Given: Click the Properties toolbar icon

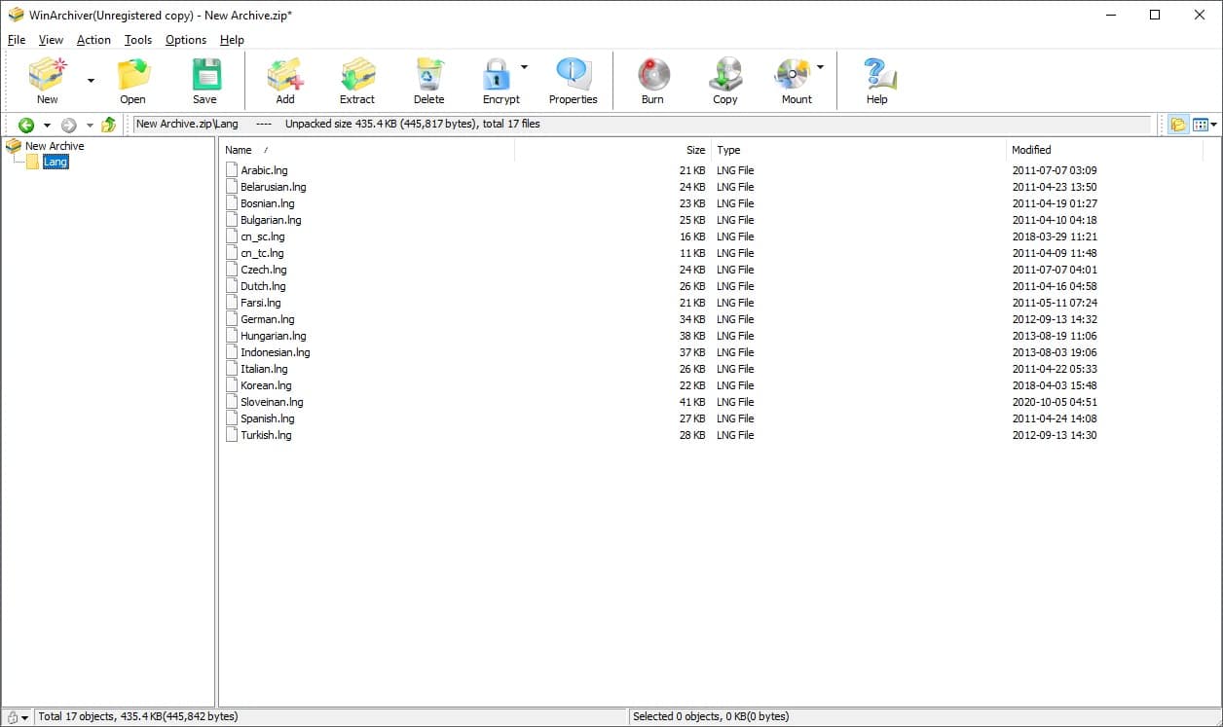Looking at the screenshot, I should click(573, 75).
